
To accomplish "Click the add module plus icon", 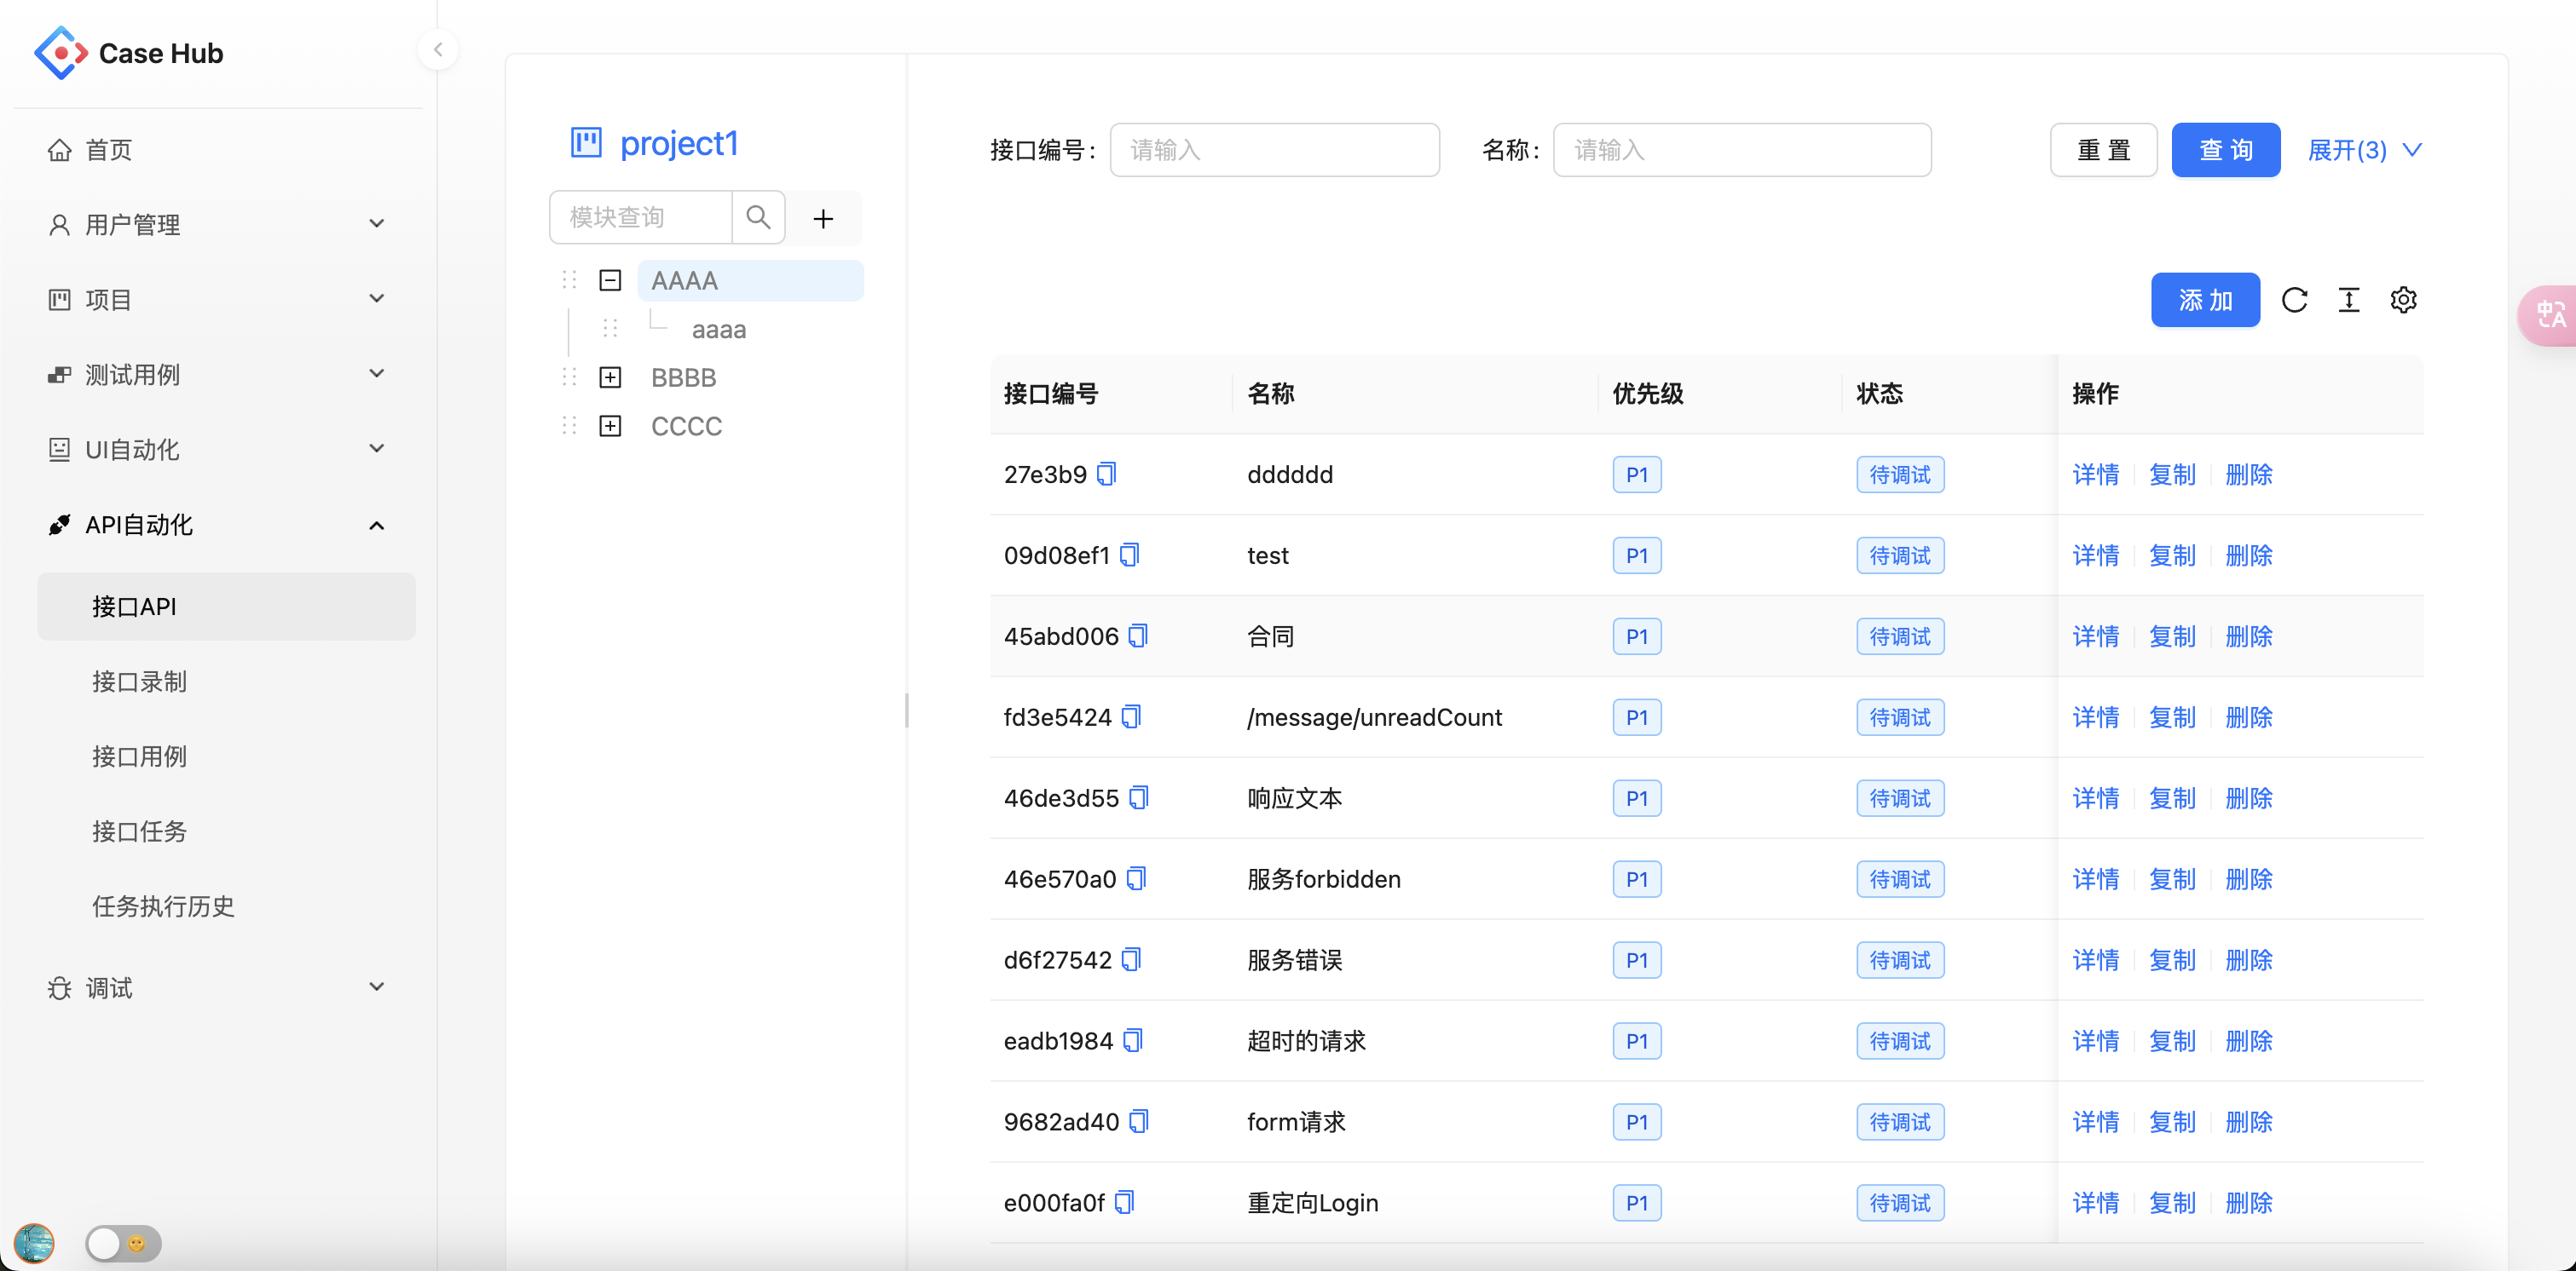I will [823, 218].
